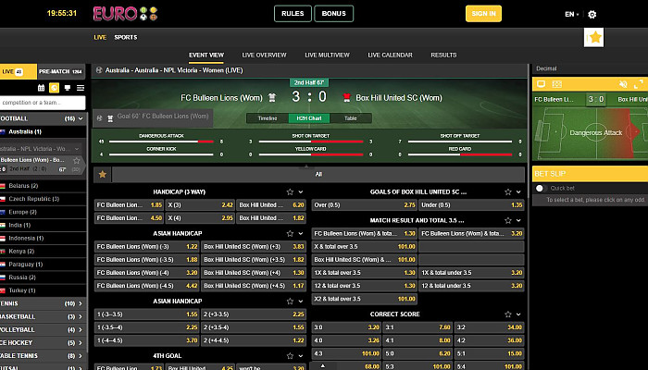This screenshot has height=370, width=648.
Task: Switch to the Pre-Match tab
Action: (61, 71)
